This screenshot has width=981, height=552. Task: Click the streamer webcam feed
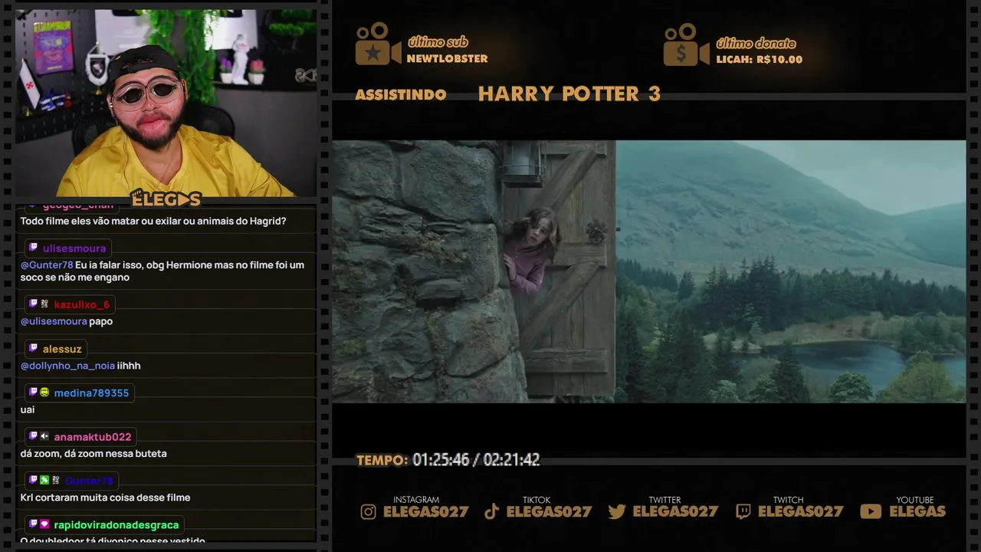(x=166, y=103)
